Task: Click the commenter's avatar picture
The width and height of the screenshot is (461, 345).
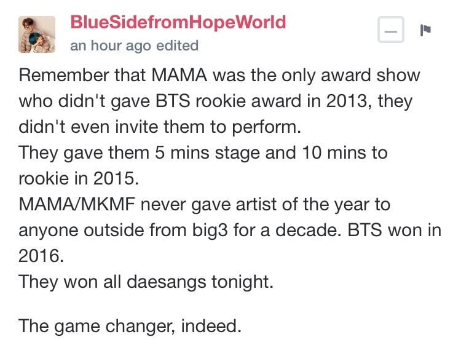Action: pos(37,34)
